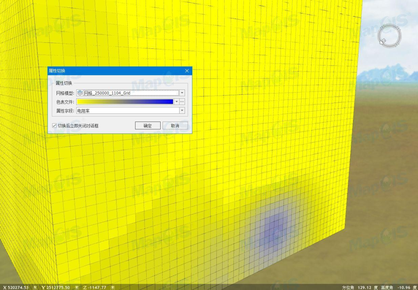Open the 色表文件 dropdown arrow

(176, 102)
